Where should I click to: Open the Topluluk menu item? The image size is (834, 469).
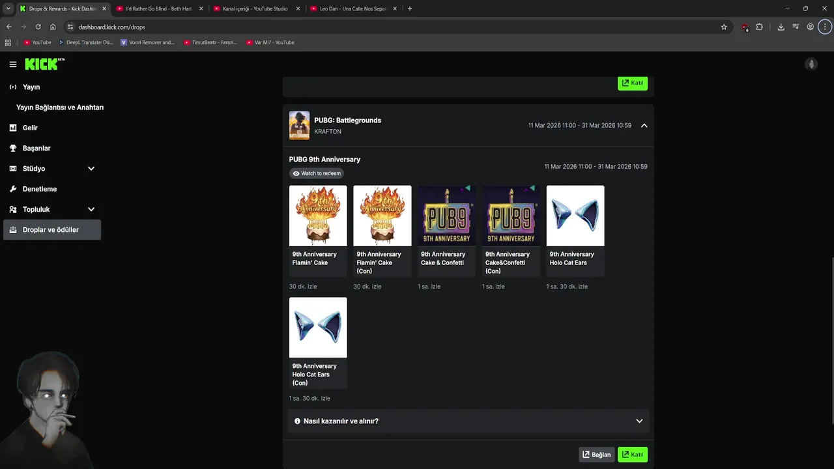click(36, 209)
